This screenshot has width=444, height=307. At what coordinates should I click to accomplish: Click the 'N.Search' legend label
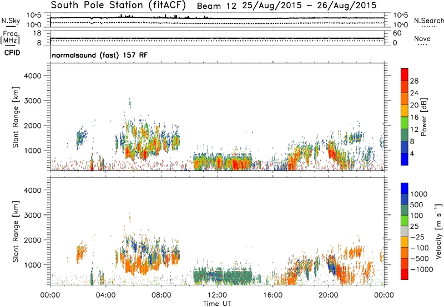[x=429, y=21]
